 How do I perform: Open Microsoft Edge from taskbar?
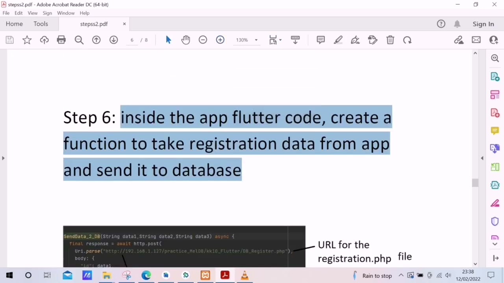pyautogui.click(x=146, y=275)
